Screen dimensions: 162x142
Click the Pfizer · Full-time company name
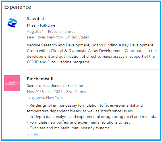tap(41, 25)
